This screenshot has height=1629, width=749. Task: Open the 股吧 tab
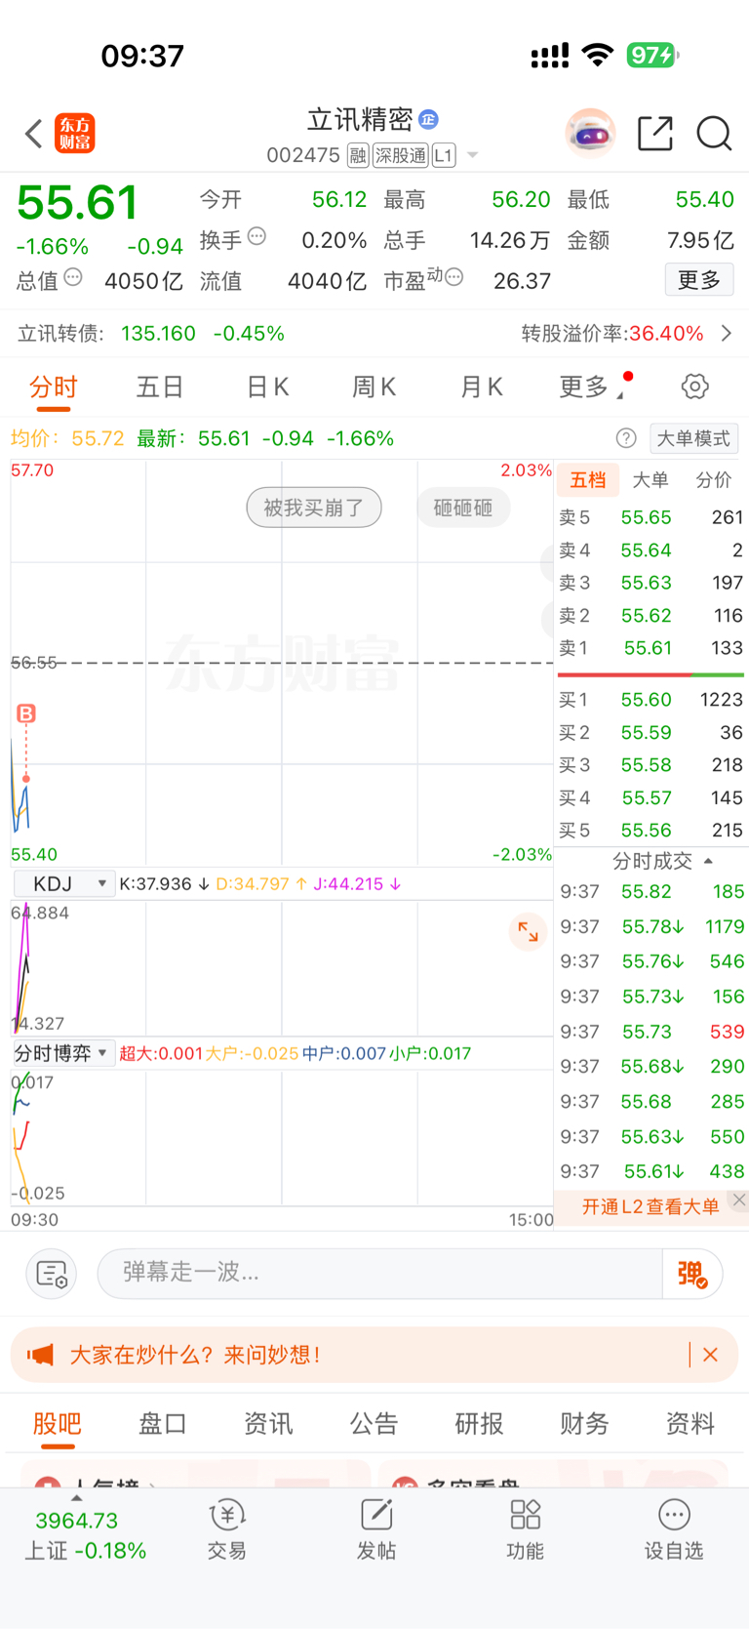[57, 1424]
